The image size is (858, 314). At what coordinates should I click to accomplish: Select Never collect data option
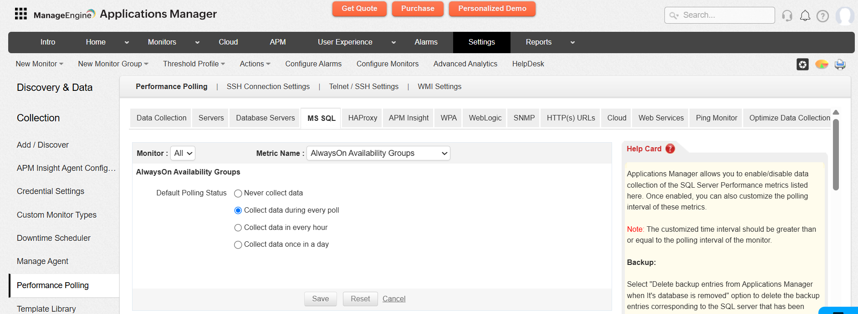click(238, 194)
